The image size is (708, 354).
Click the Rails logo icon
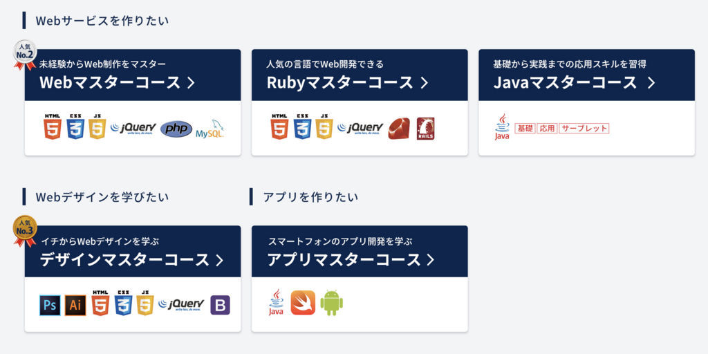pos(425,129)
